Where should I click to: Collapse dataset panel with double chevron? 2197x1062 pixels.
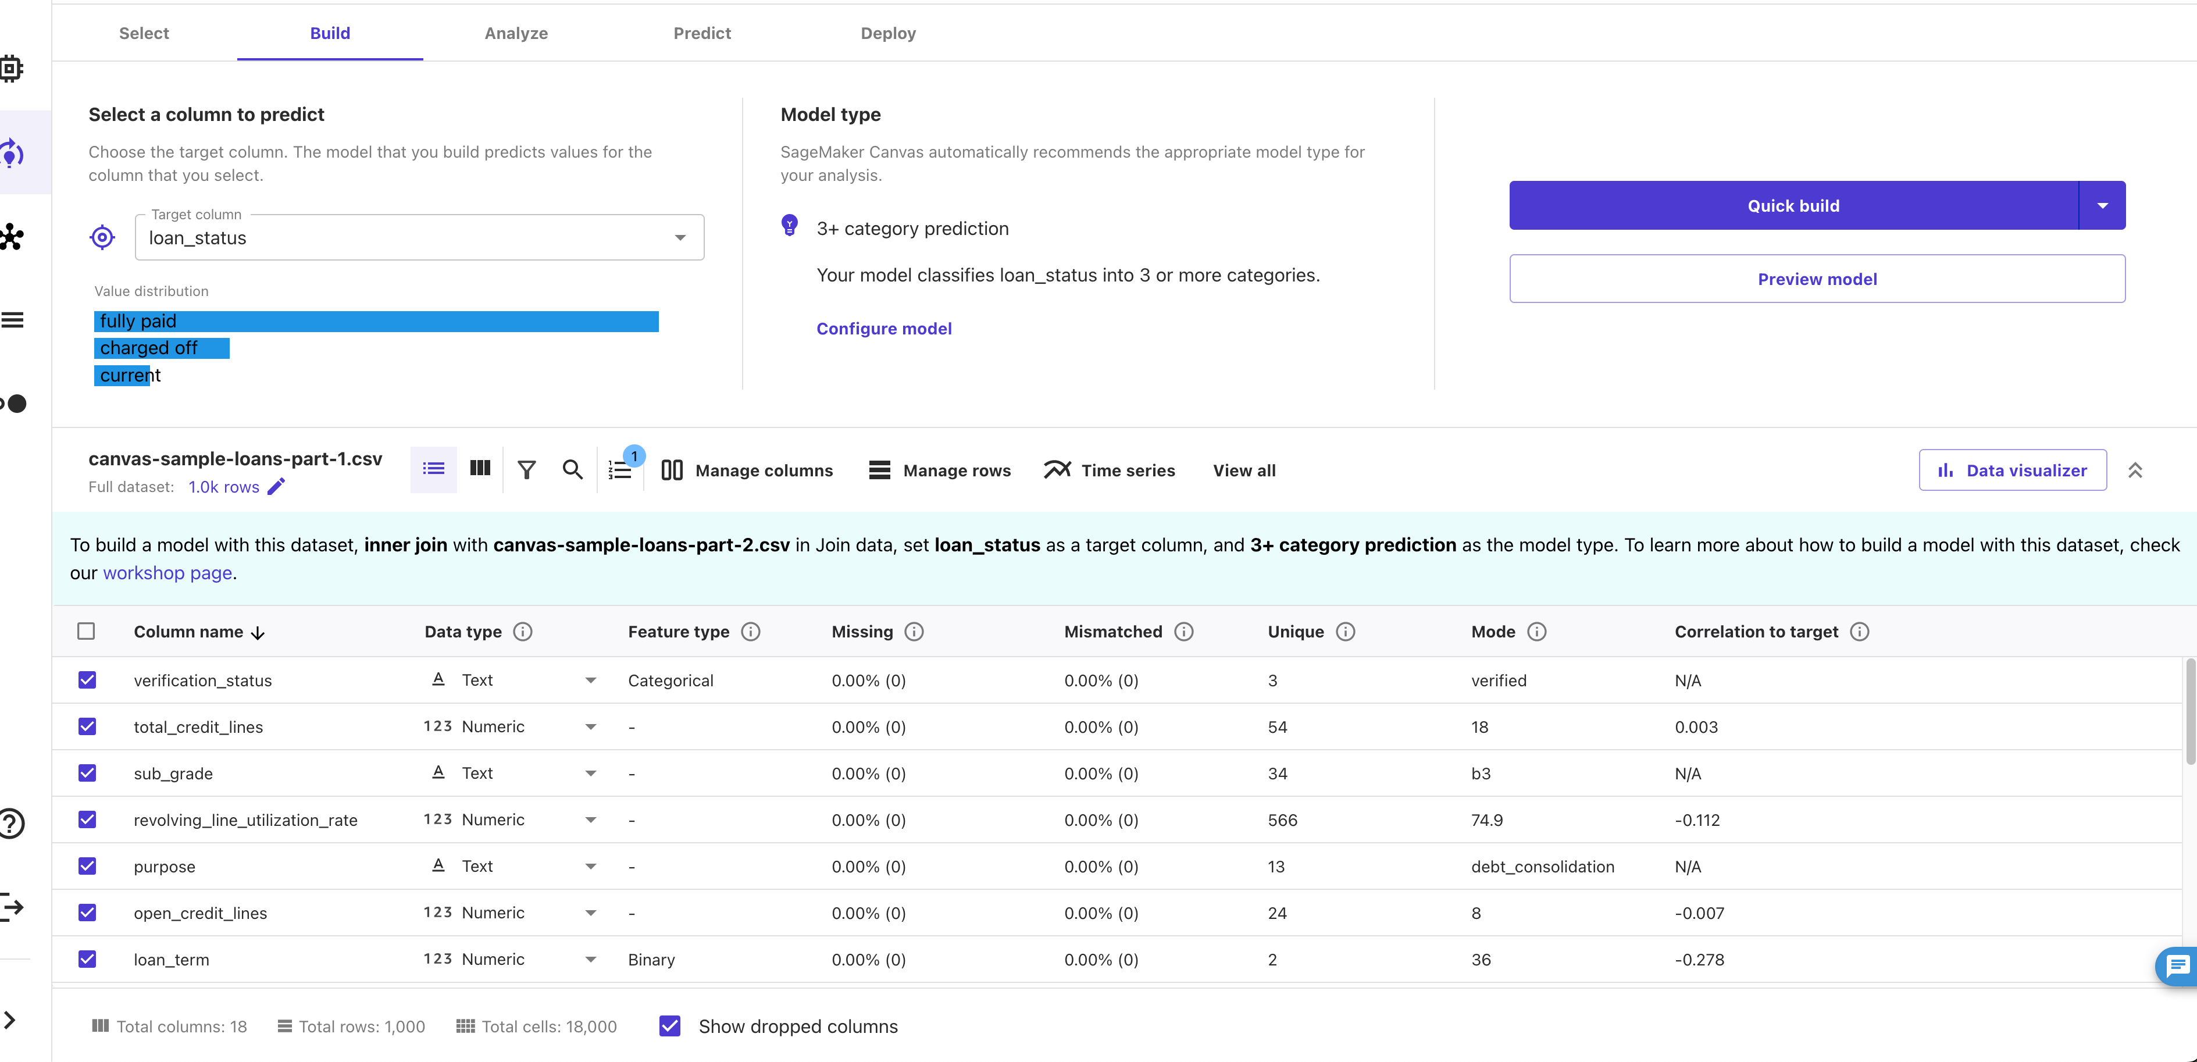pyautogui.click(x=2135, y=470)
